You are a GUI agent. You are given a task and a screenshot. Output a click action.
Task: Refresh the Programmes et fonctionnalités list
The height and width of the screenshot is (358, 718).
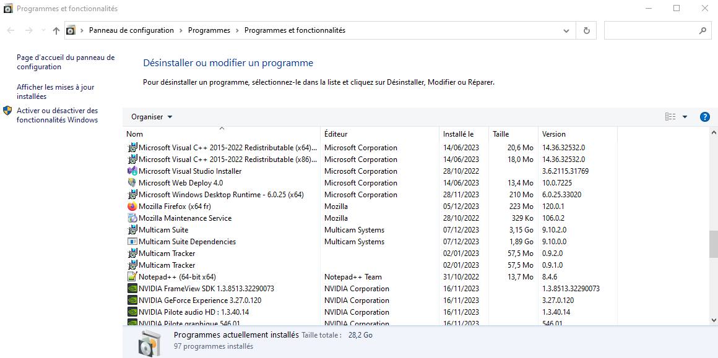pos(587,31)
